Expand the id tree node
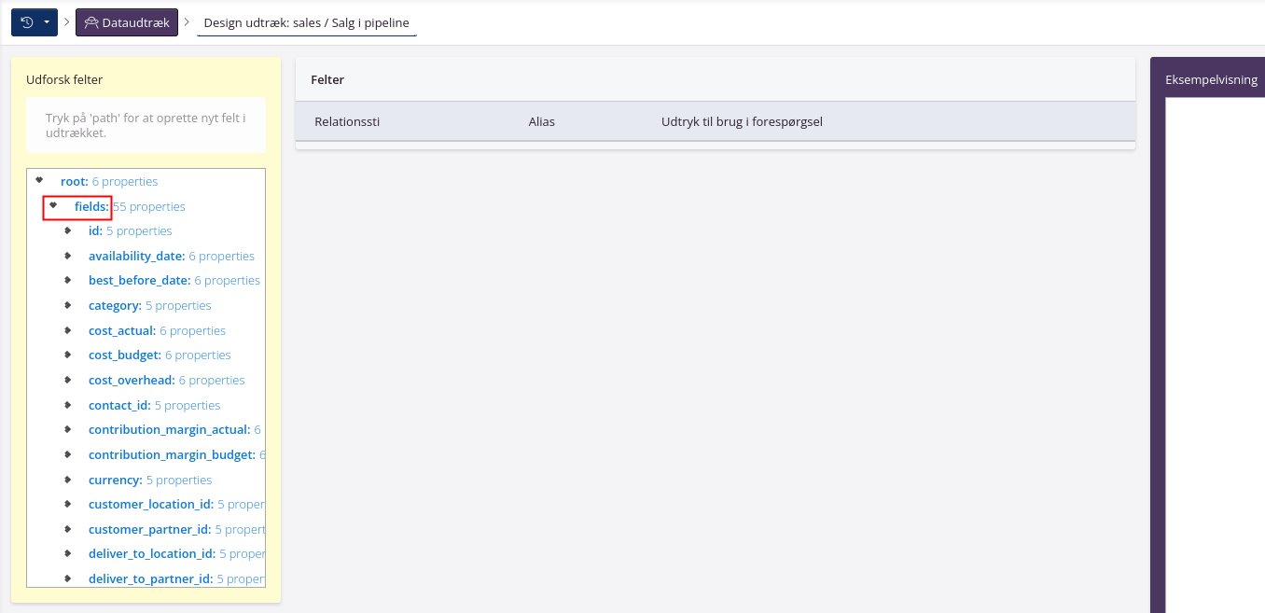 click(x=67, y=230)
